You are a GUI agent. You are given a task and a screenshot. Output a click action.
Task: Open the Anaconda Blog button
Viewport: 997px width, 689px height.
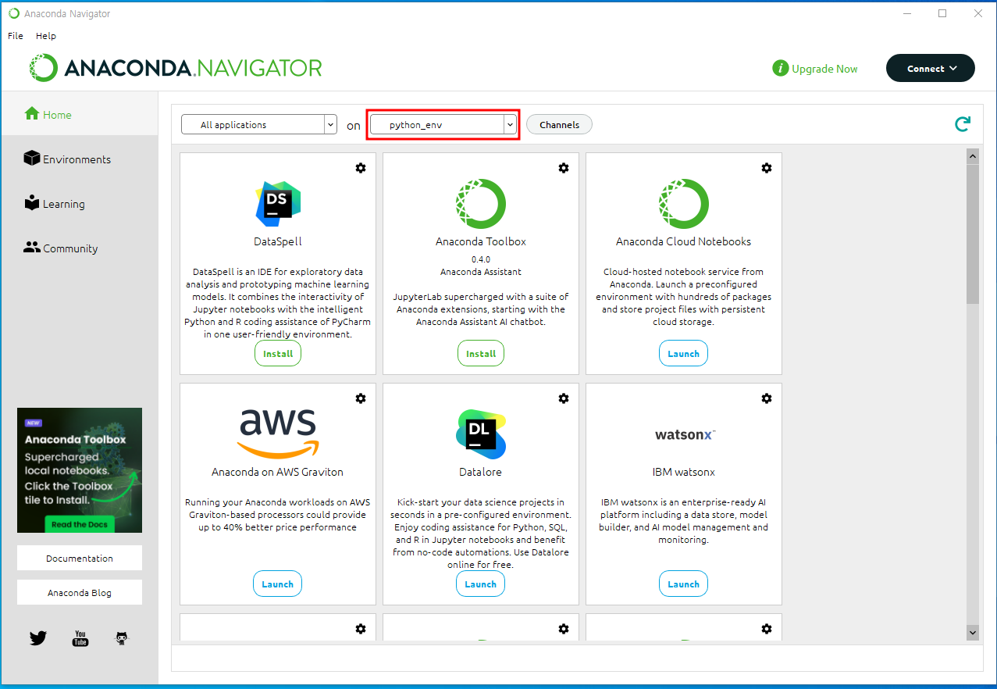80,592
